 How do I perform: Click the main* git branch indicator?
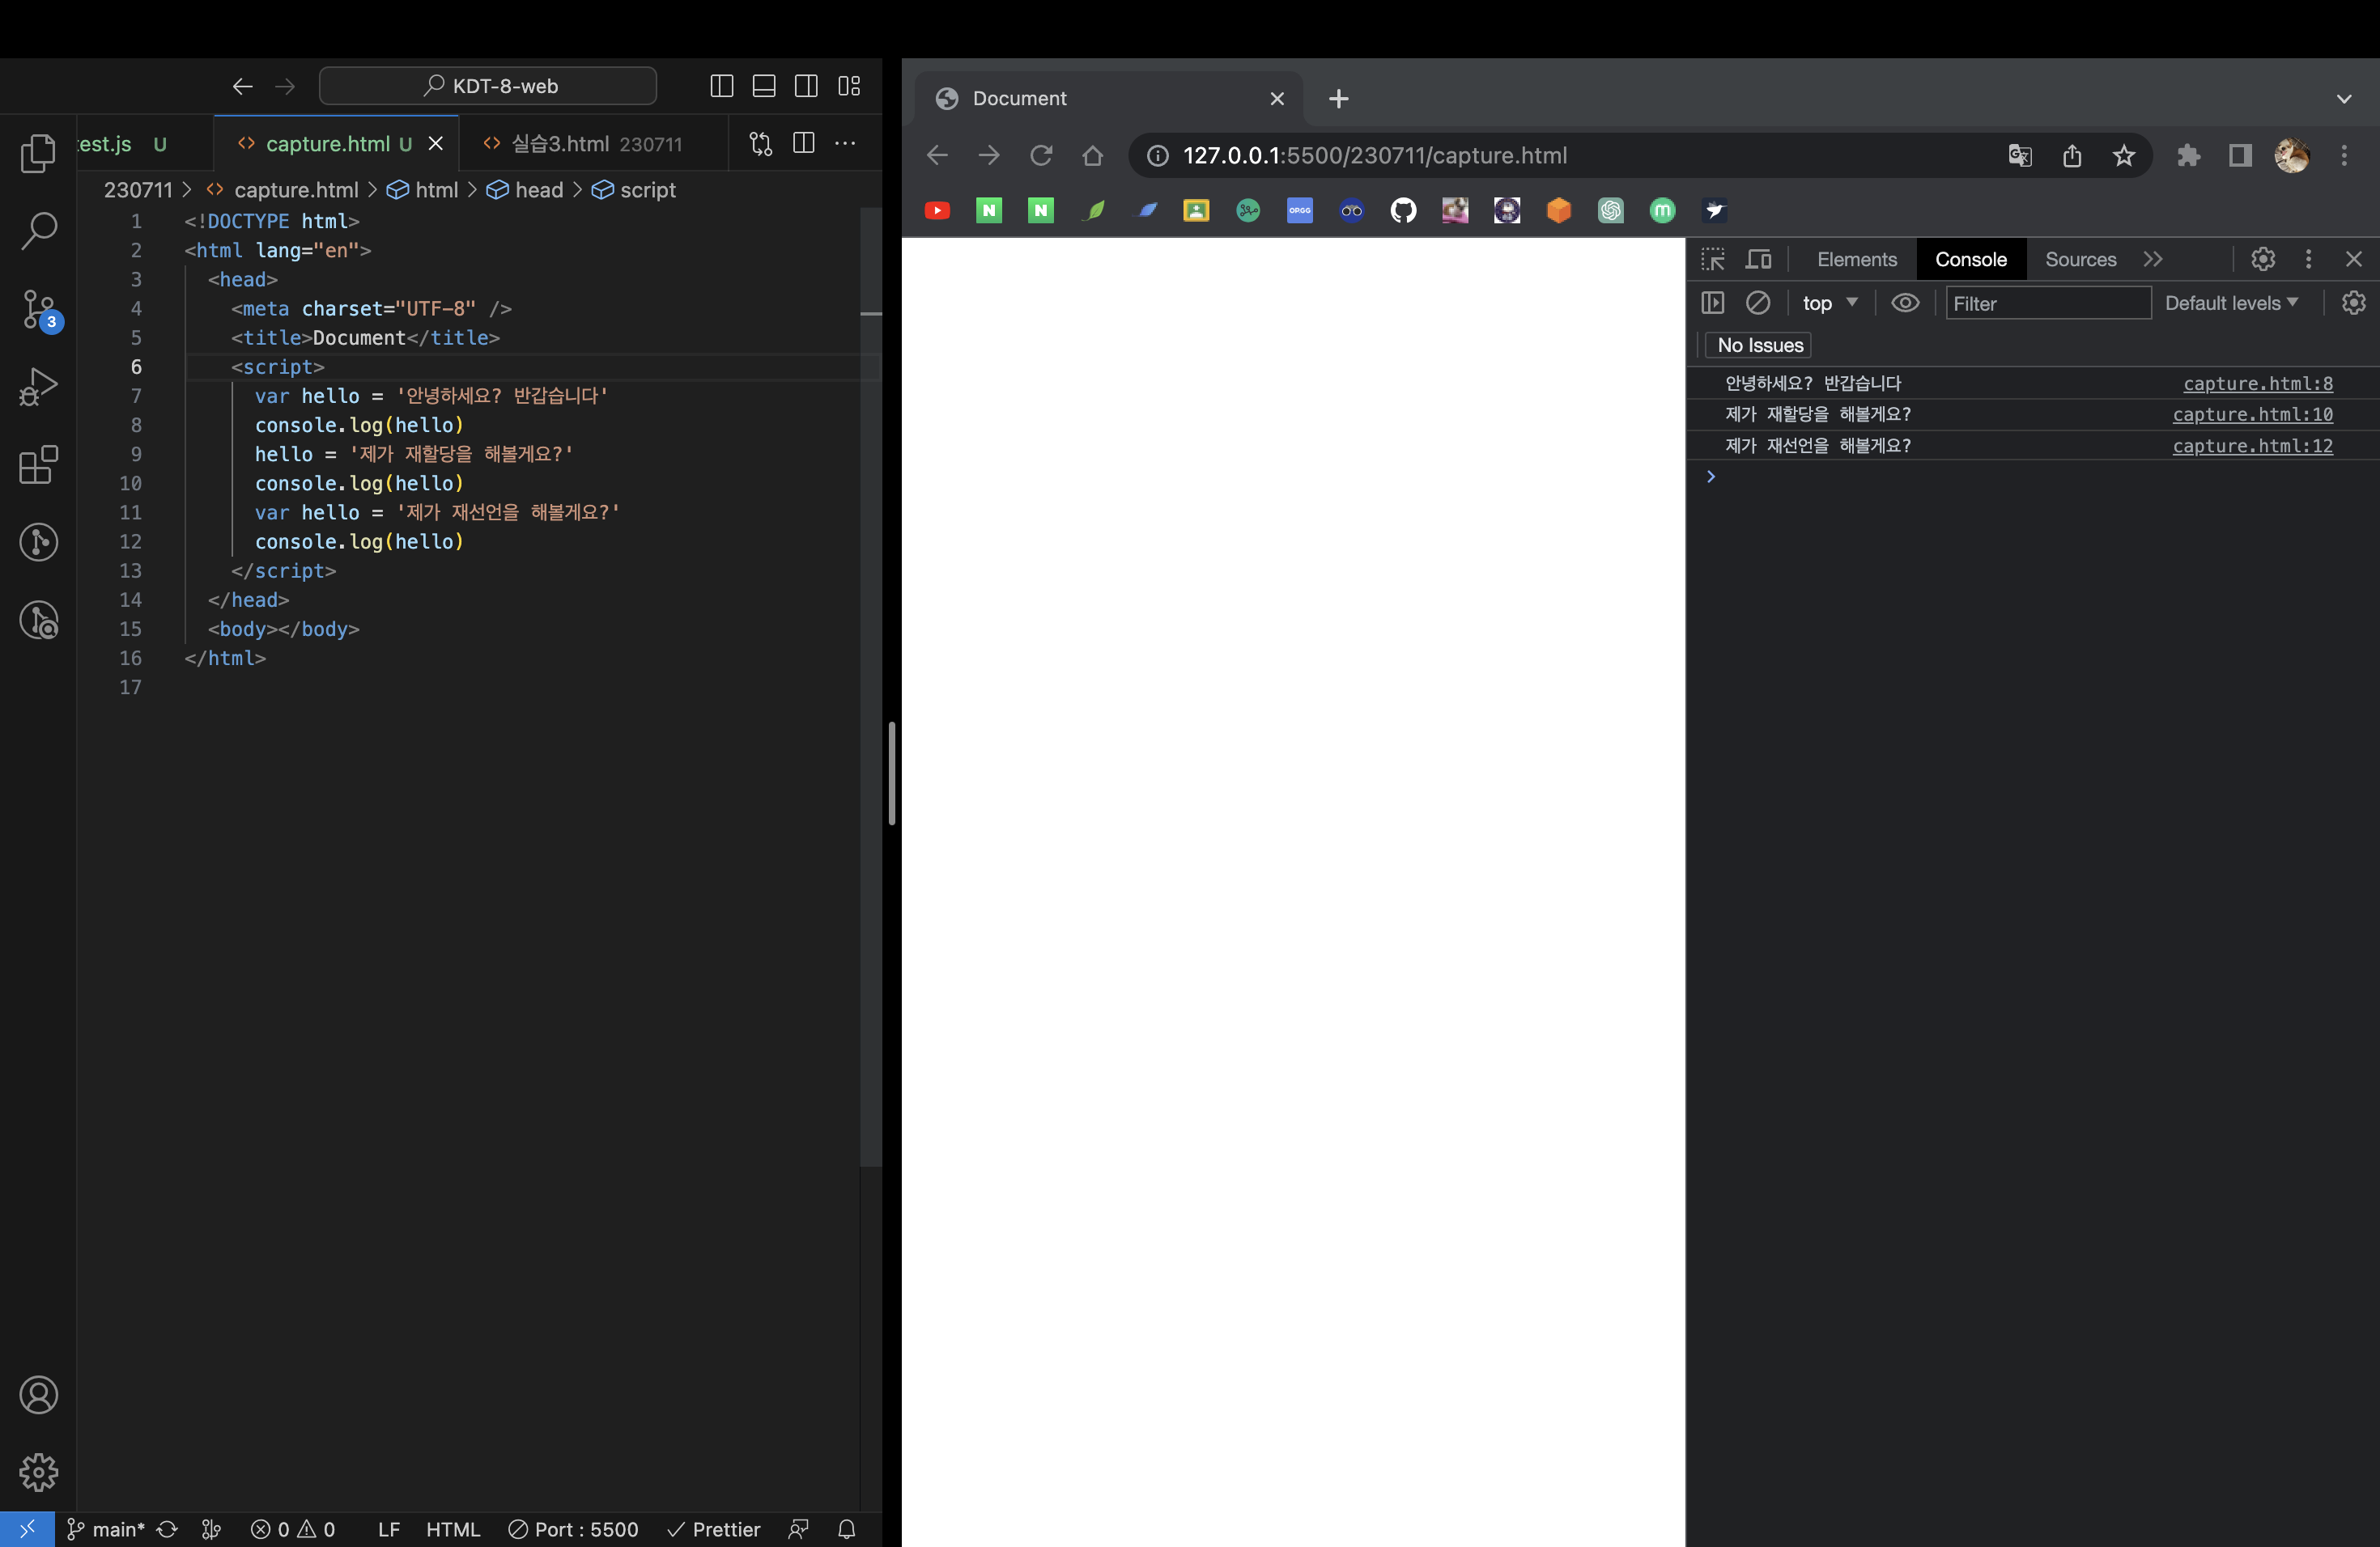point(106,1529)
